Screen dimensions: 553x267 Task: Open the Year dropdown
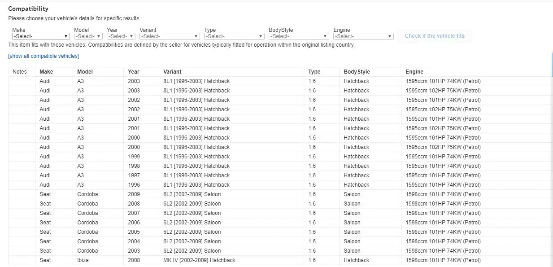coord(121,36)
